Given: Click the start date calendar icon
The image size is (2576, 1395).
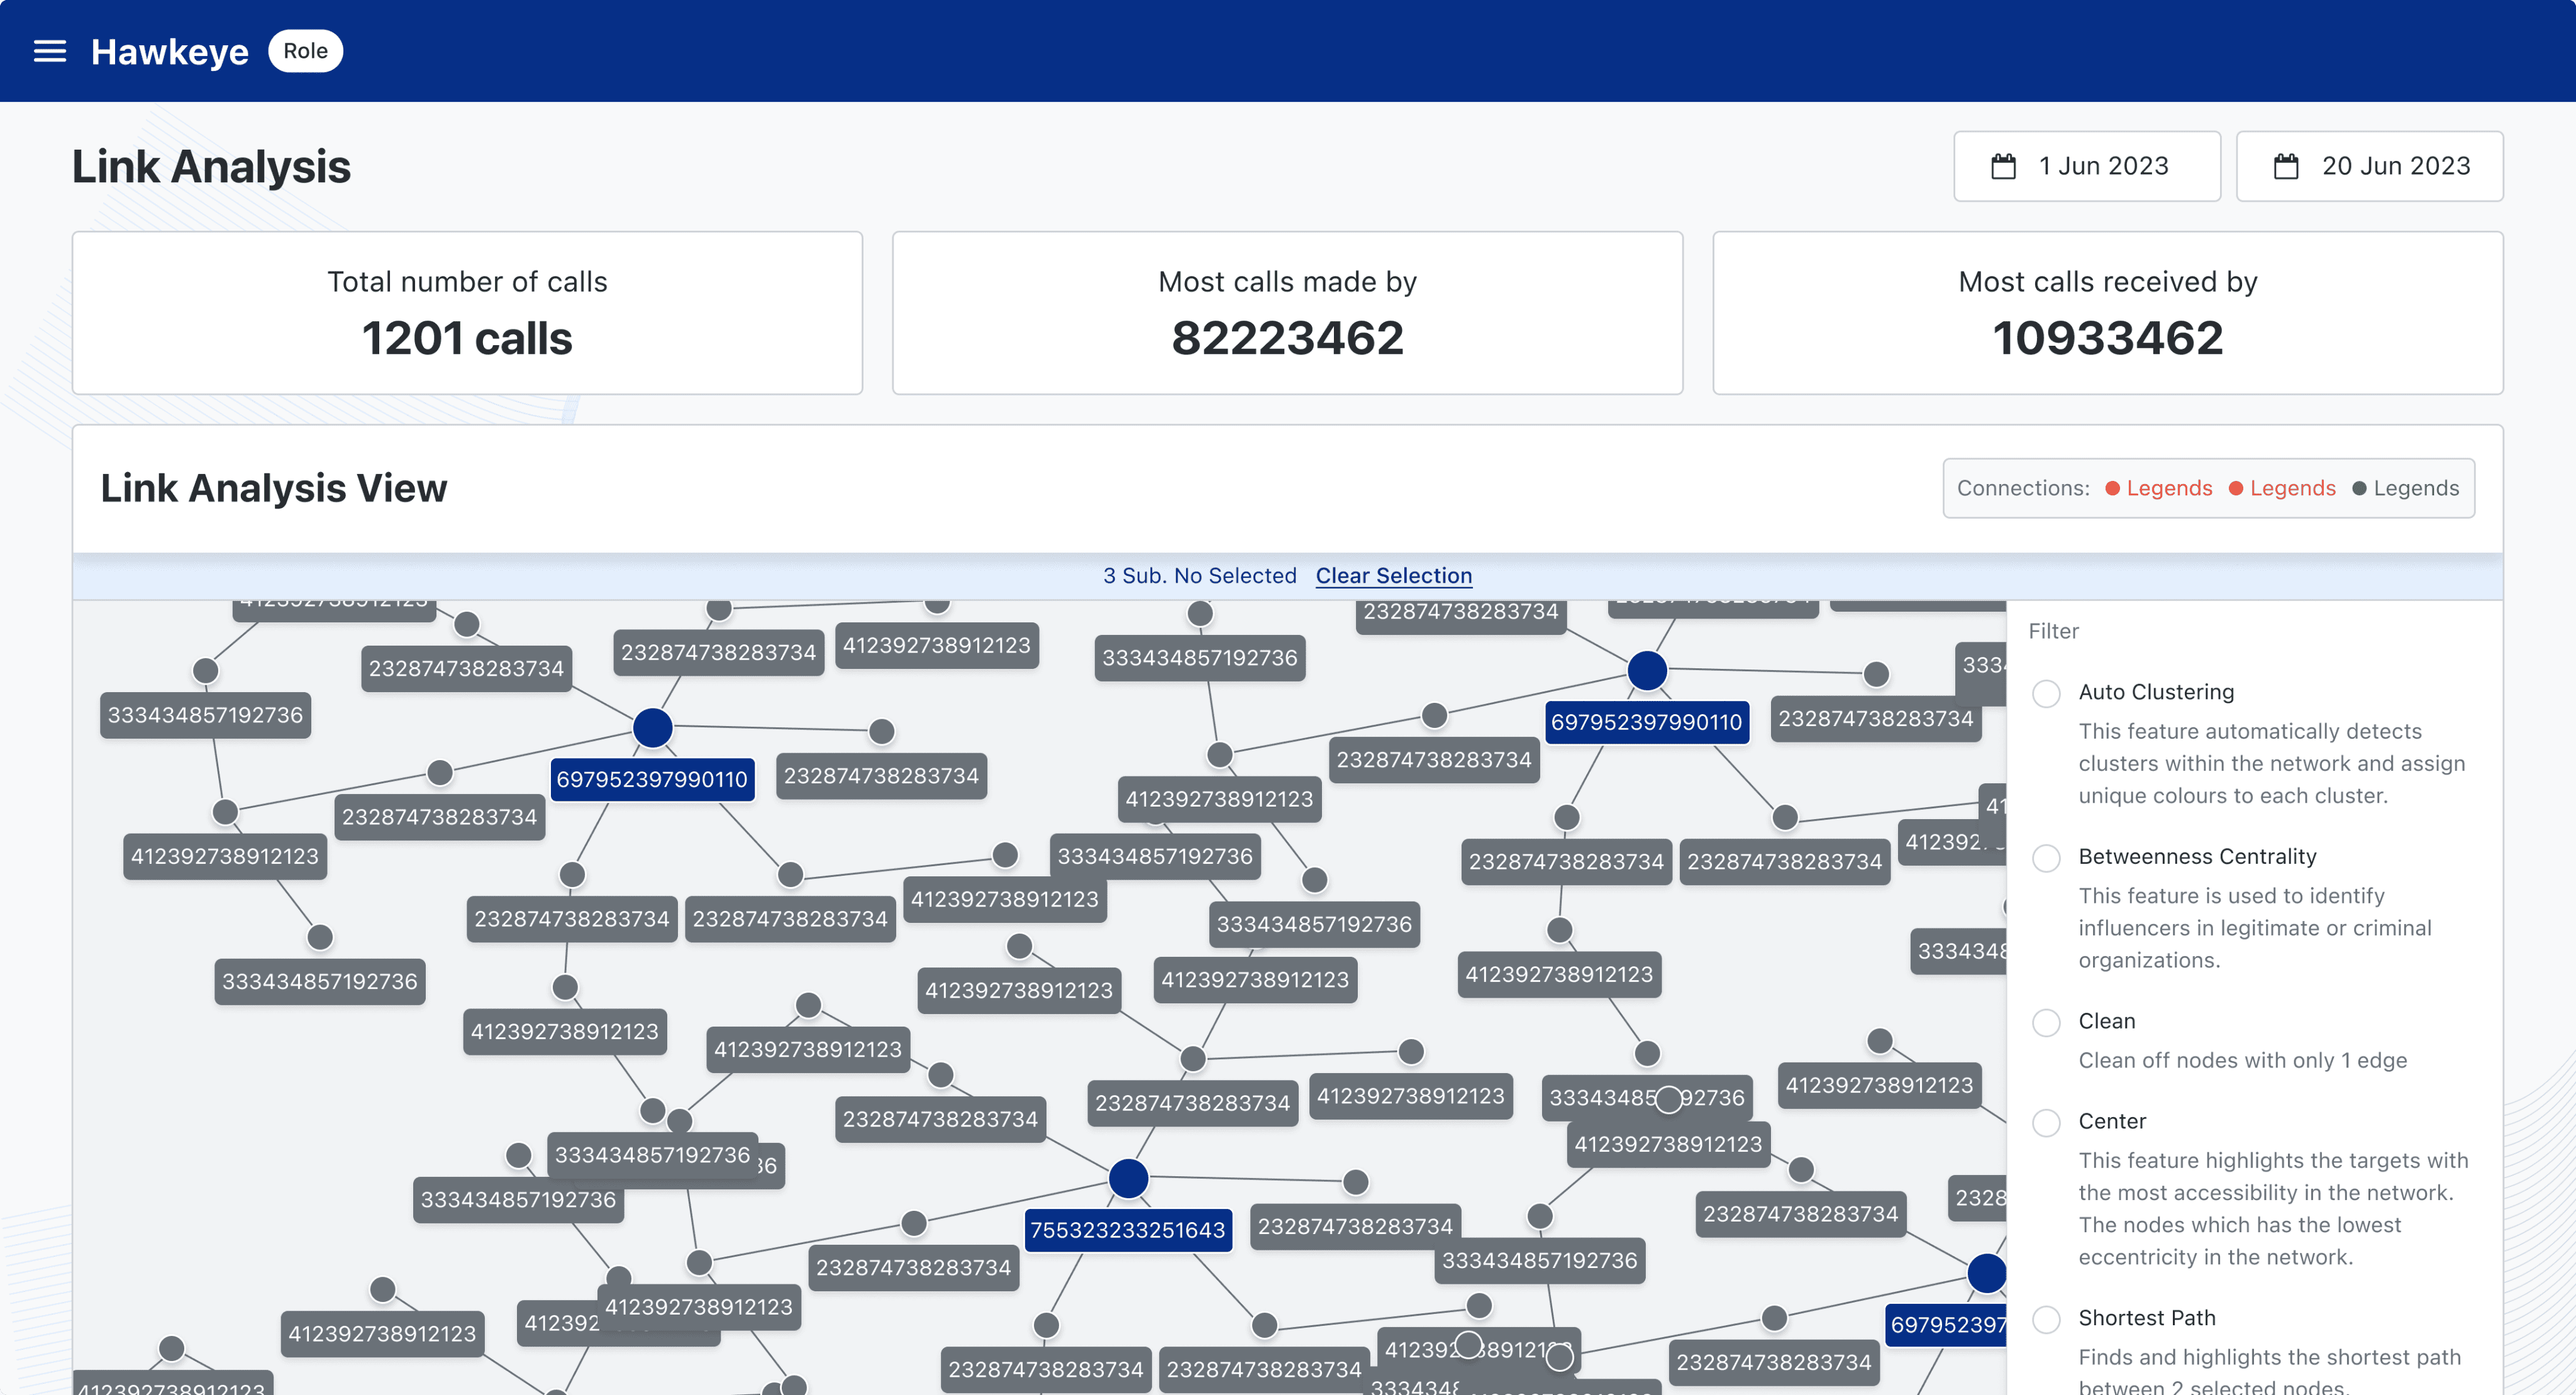Looking at the screenshot, I should (x=2003, y=166).
